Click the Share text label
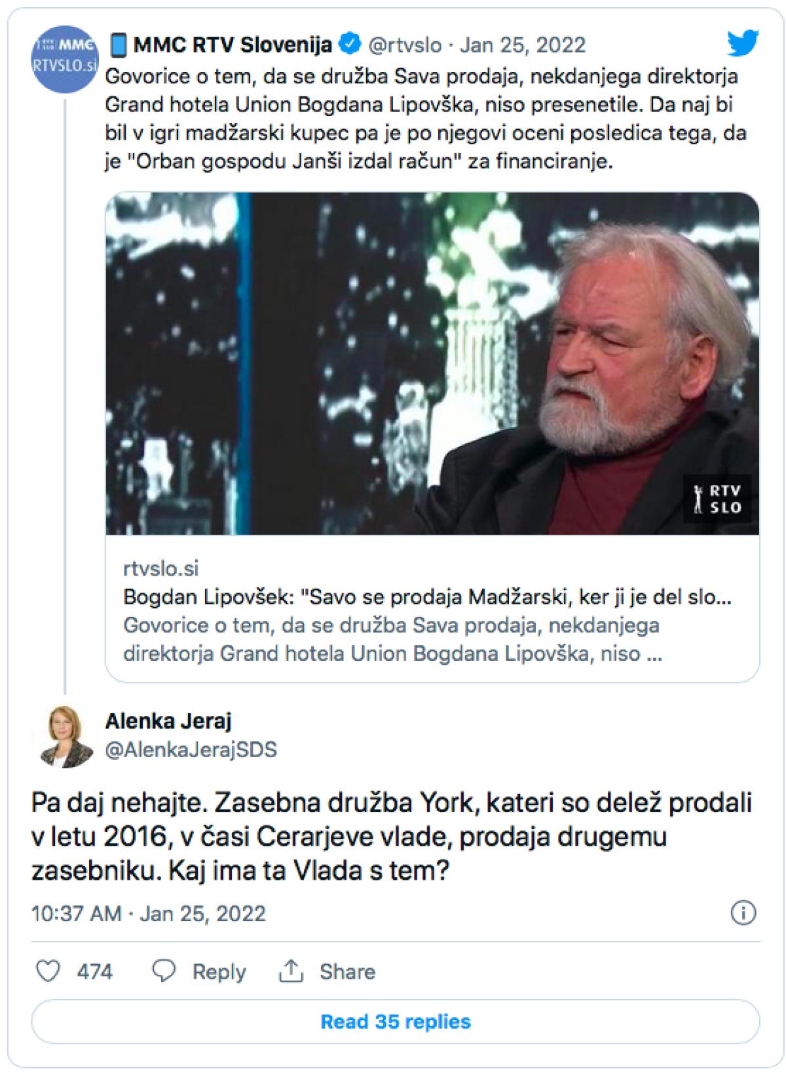 point(347,972)
